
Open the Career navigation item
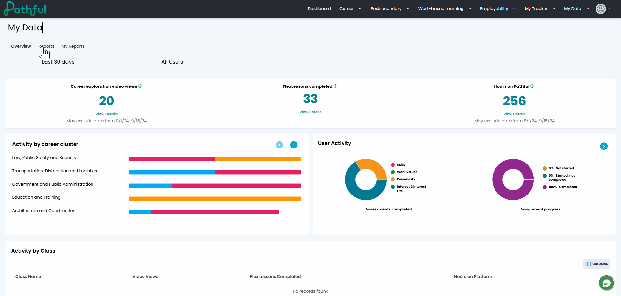346,9
